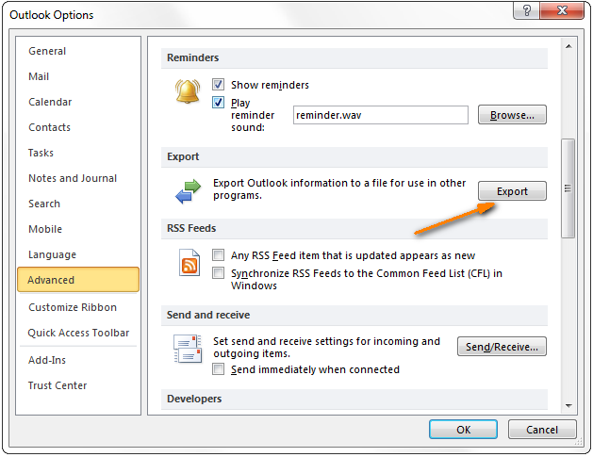Click the scrollbar down arrow
Screen dimensions: 593x457
coord(568,405)
